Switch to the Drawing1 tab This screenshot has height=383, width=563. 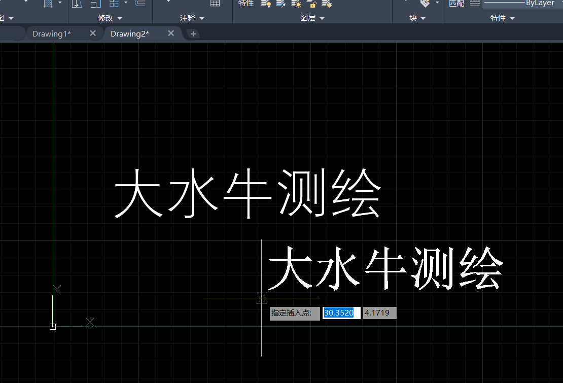click(51, 33)
